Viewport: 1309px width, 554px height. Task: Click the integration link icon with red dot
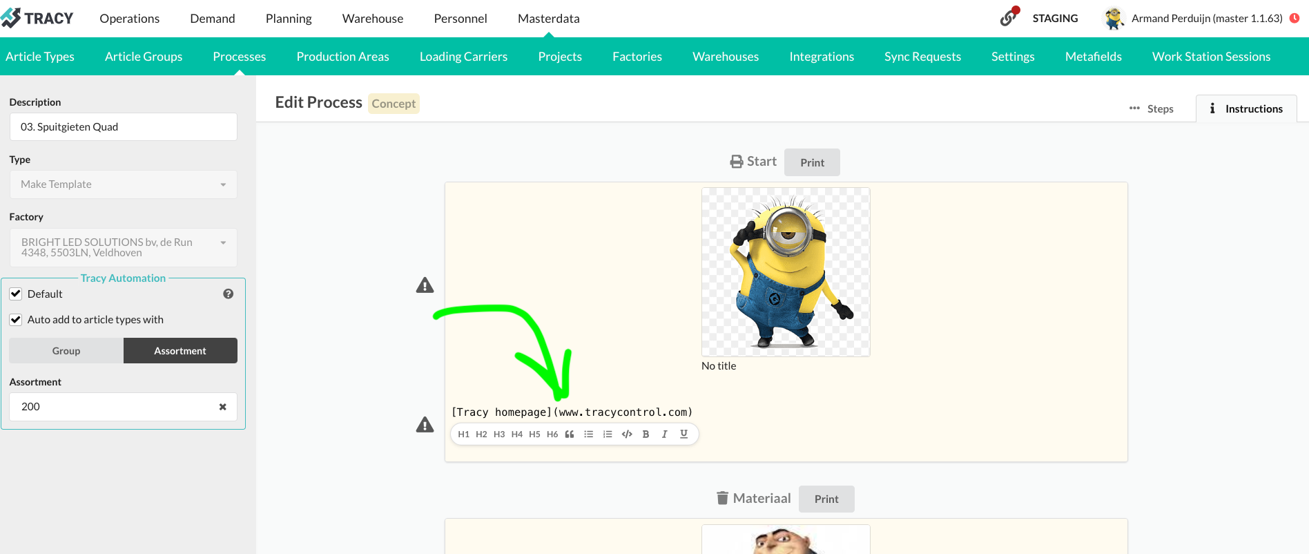coord(1009,17)
